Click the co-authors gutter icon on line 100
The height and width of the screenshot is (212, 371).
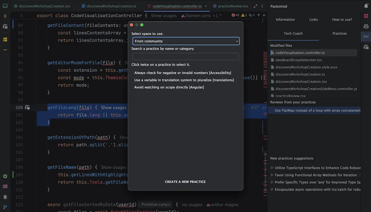pos(28,107)
